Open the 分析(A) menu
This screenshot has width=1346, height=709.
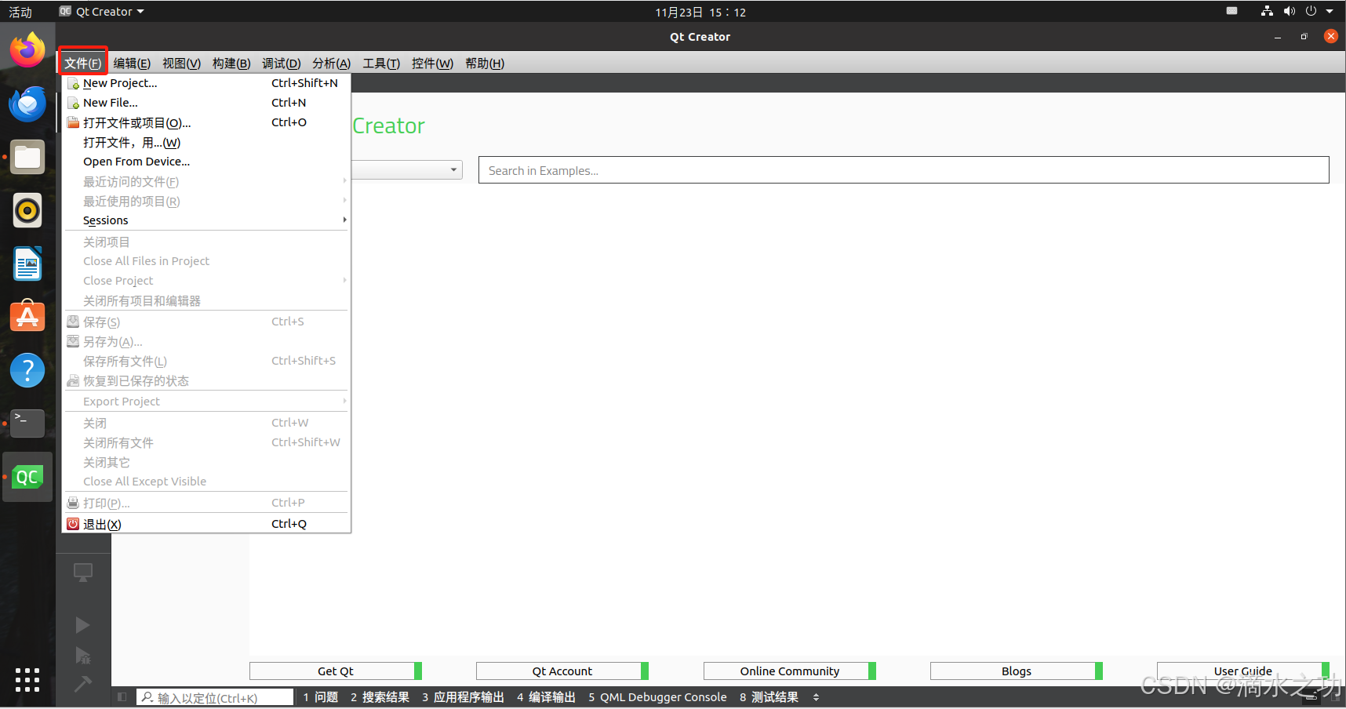pos(331,64)
